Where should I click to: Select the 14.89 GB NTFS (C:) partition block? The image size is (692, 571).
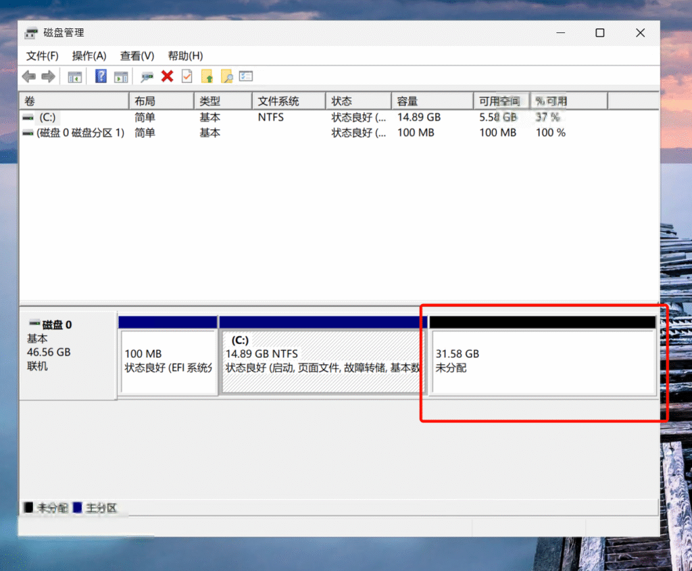coord(322,362)
